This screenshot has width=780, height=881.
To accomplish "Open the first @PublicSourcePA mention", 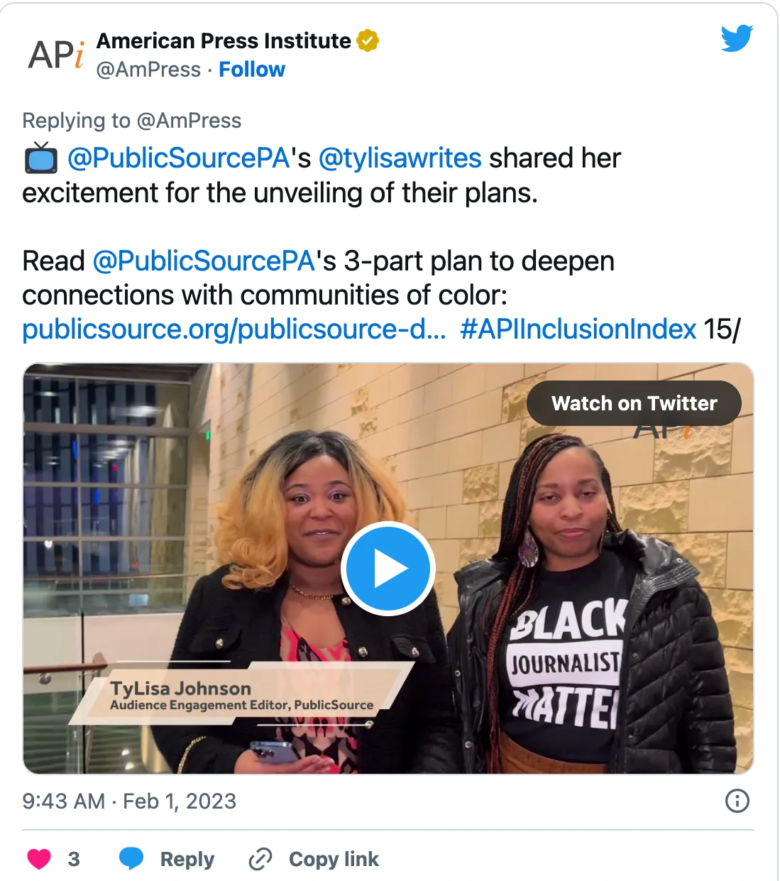I will click(x=178, y=158).
